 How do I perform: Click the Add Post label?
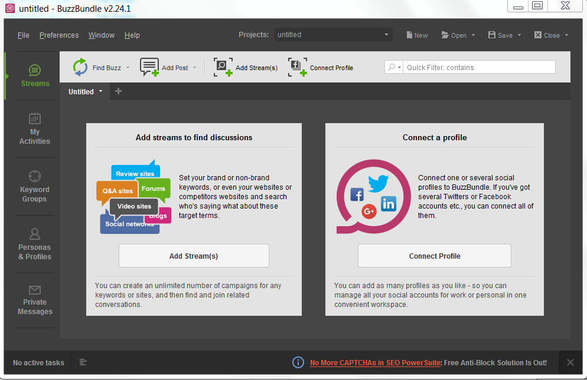click(x=175, y=68)
